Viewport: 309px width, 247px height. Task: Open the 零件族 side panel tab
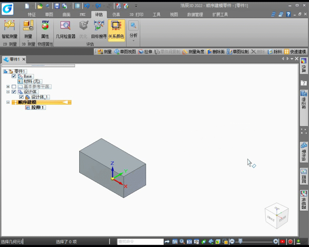(304, 152)
